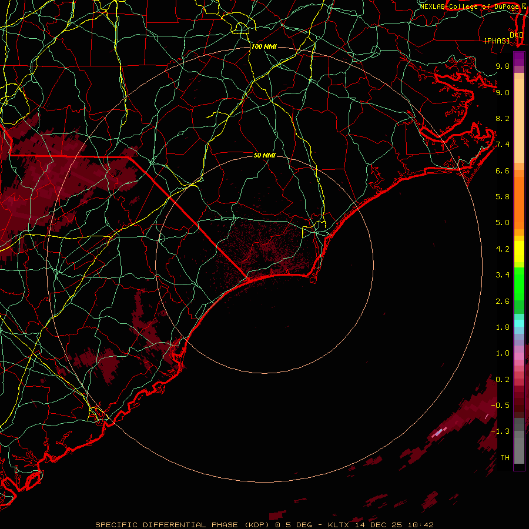Viewport: 529px width, 529px height.
Task: Click the 3.4 legend value
Action: click(x=503, y=275)
